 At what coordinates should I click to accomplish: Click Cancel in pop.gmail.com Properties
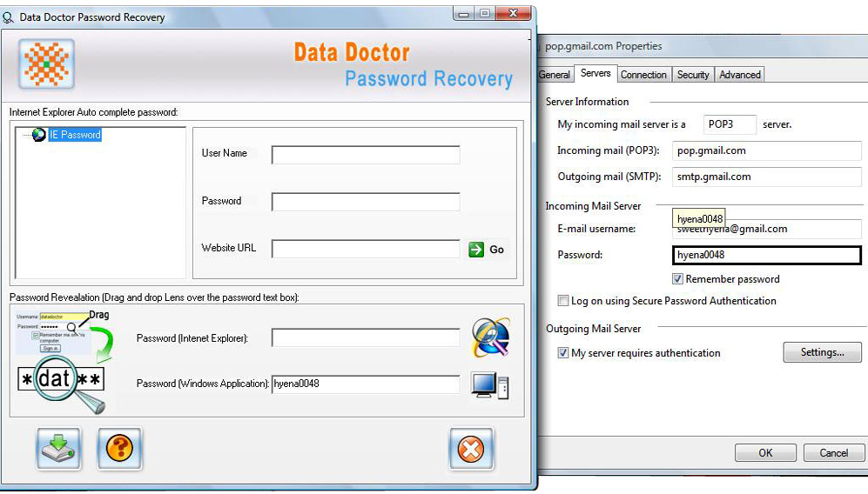point(834,453)
